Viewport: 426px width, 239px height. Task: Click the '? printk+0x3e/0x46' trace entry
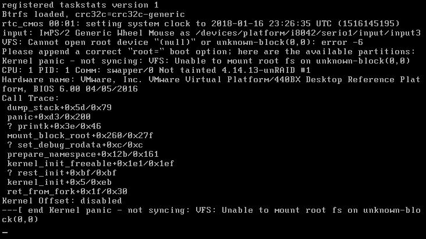[x=54, y=126]
